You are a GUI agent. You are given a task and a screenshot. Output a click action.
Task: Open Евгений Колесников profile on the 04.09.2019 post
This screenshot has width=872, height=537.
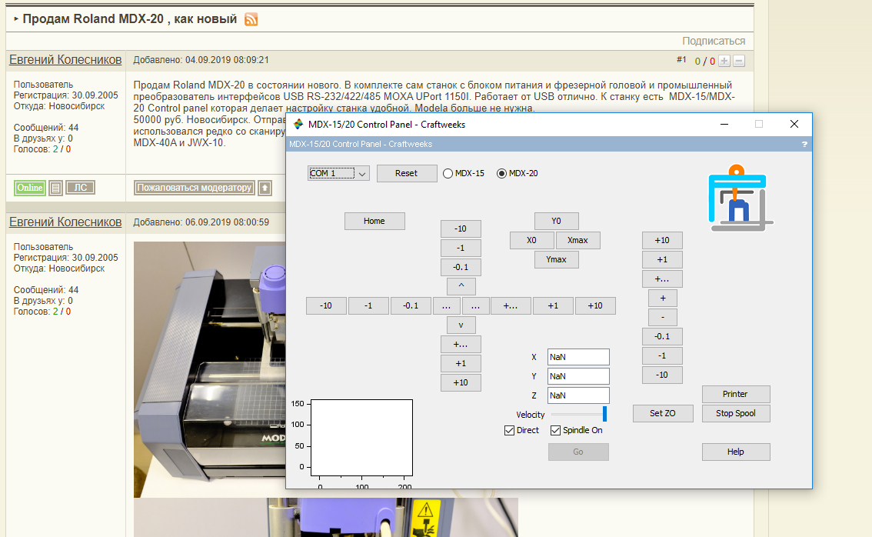[x=65, y=60]
